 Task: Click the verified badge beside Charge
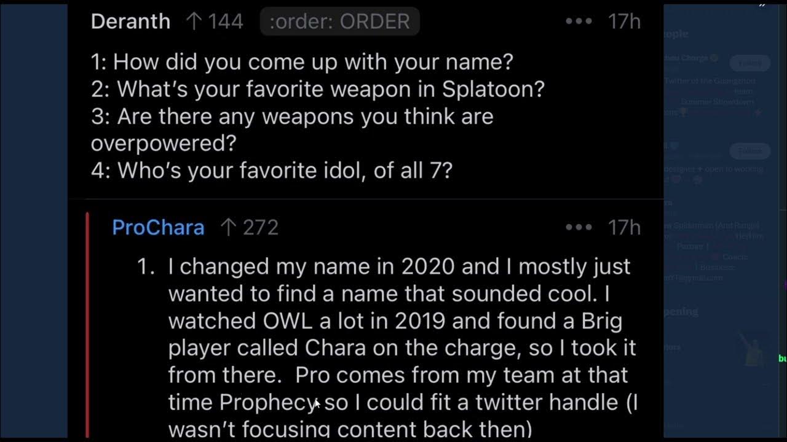(x=714, y=58)
